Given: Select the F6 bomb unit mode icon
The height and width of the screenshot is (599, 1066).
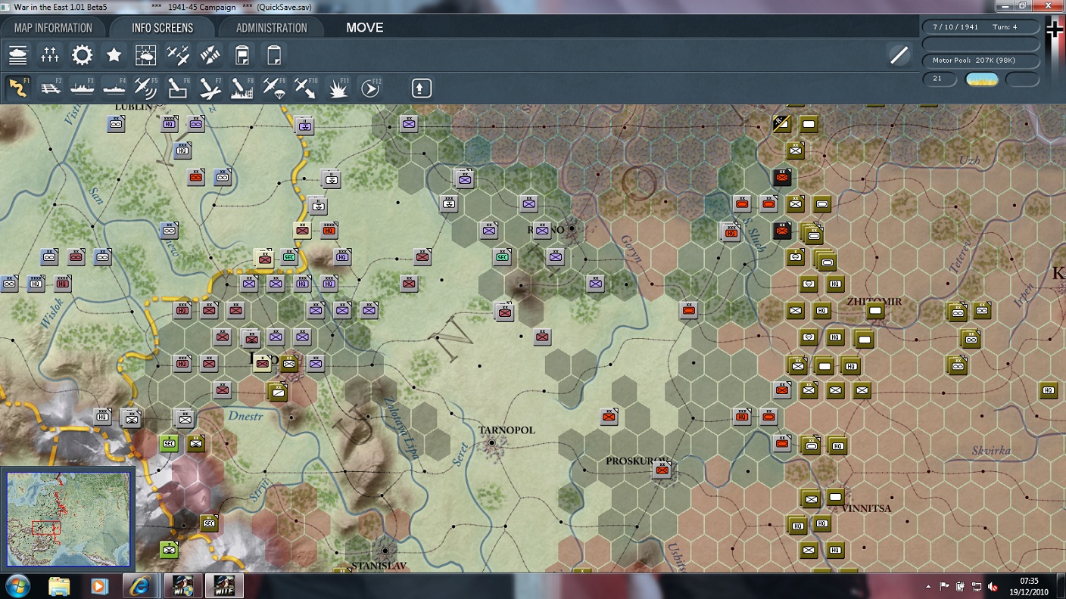Looking at the screenshot, I should pos(177,88).
